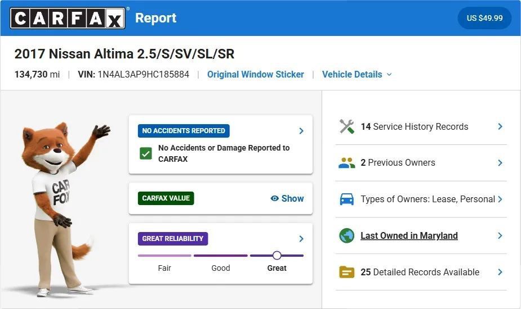Expand the Previous Owners arrow

pyautogui.click(x=500, y=163)
